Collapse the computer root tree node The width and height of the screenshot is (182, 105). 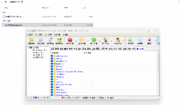(28, 48)
